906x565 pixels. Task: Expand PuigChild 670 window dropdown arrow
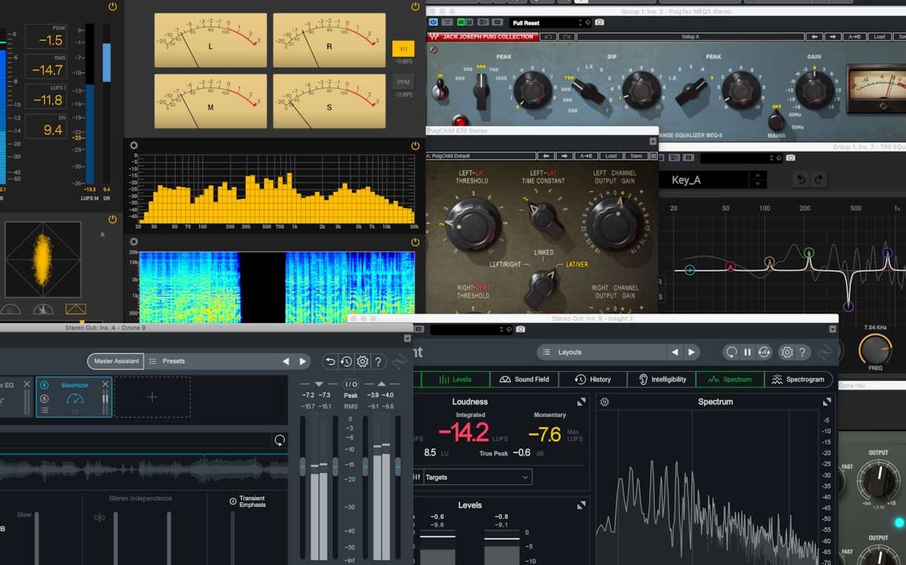pos(653,141)
